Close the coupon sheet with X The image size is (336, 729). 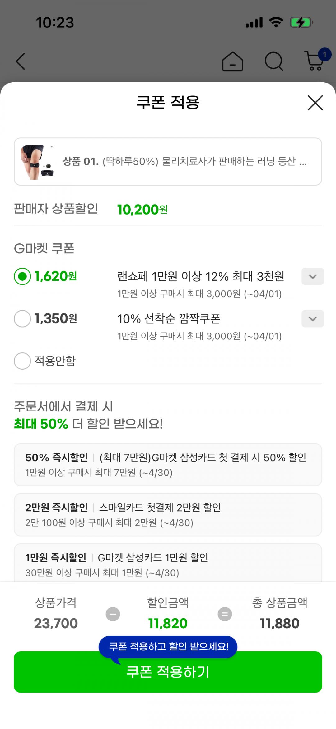(x=315, y=103)
